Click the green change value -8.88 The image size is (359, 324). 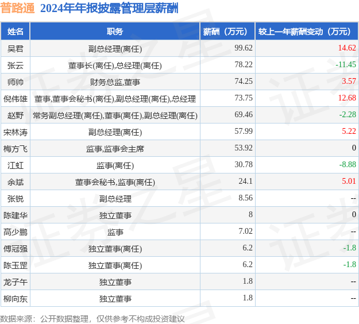click(x=348, y=165)
